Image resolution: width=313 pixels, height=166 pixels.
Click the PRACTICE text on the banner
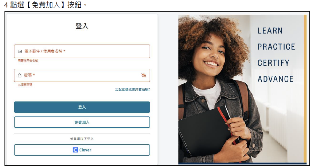point(276,47)
